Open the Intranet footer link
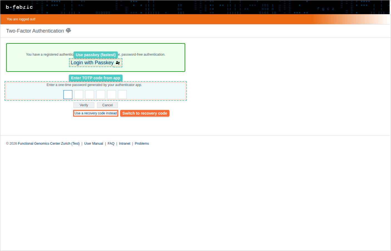The height and width of the screenshot is (251, 391). point(125,144)
